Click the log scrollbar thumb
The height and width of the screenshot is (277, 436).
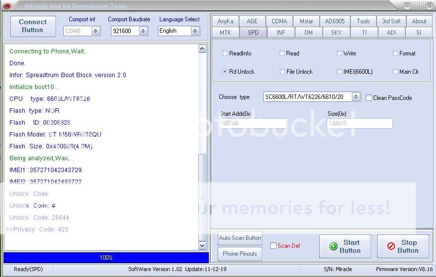pos(202,197)
